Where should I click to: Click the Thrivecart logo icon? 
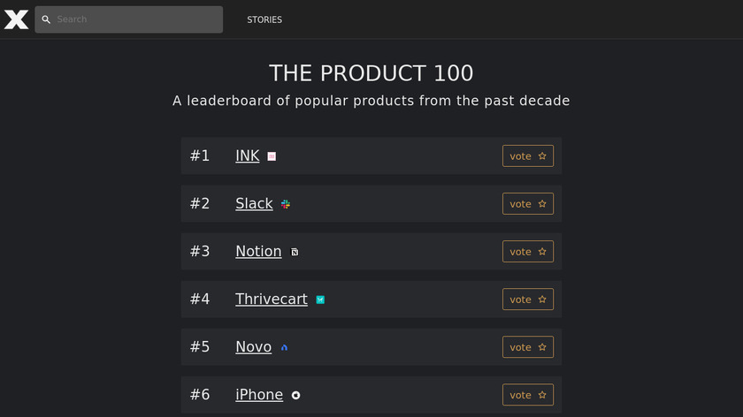(x=320, y=299)
